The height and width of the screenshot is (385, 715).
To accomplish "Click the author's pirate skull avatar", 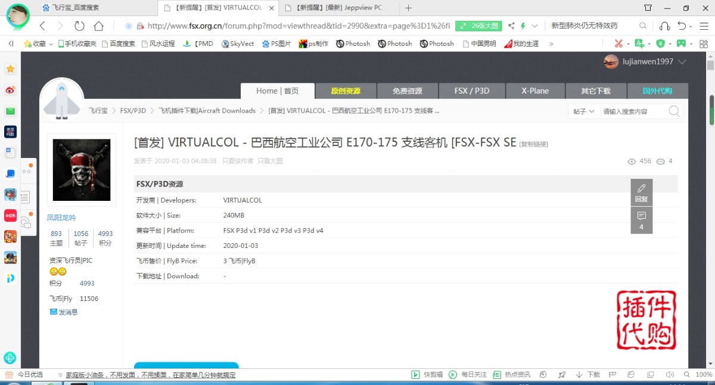I will 82,170.
